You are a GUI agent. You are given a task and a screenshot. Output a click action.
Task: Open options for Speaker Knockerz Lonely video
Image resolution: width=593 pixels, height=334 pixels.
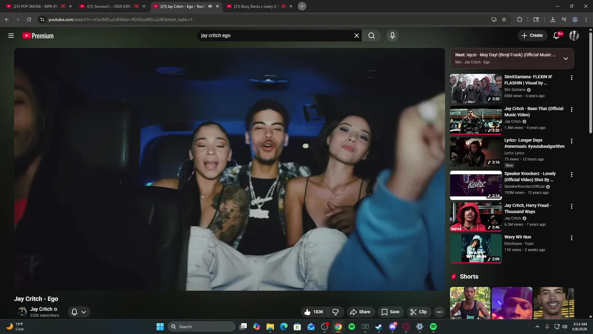[x=571, y=174]
